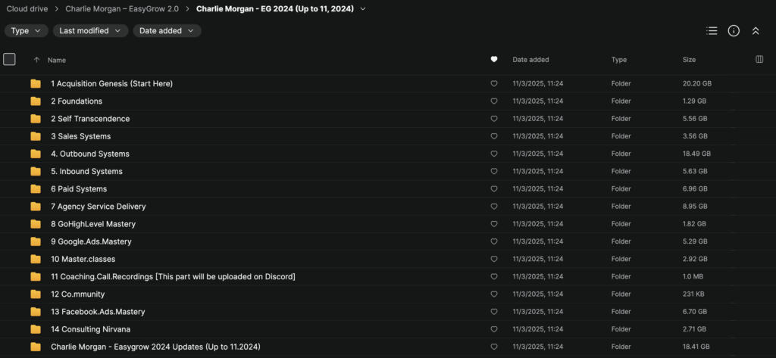Open the Type filter dropdown
Image resolution: width=776 pixels, height=358 pixels.
point(27,31)
